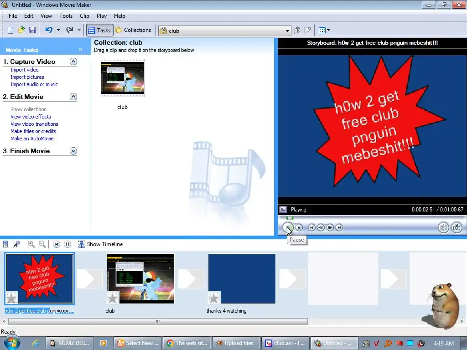Viewport: 467px width, 350px height.
Task: Collapse the Edit Movie section
Action: [73, 97]
